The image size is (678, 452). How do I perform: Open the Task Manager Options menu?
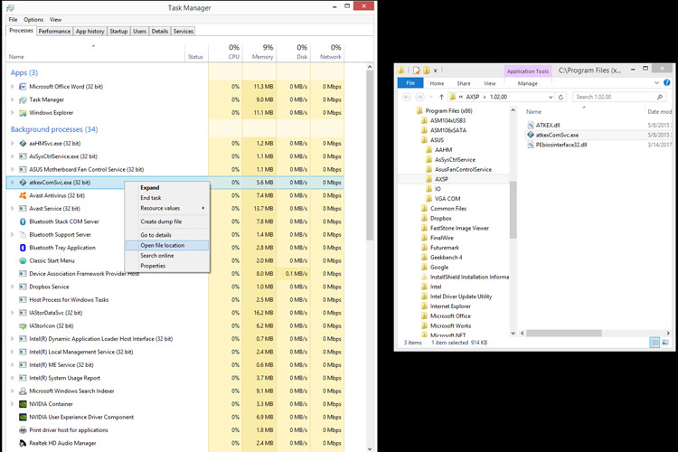click(33, 20)
